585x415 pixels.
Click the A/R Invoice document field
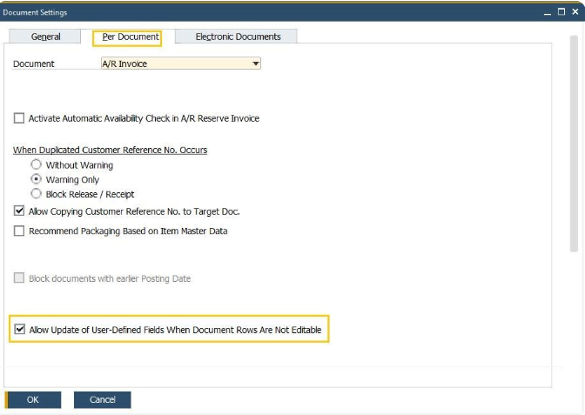(174, 64)
